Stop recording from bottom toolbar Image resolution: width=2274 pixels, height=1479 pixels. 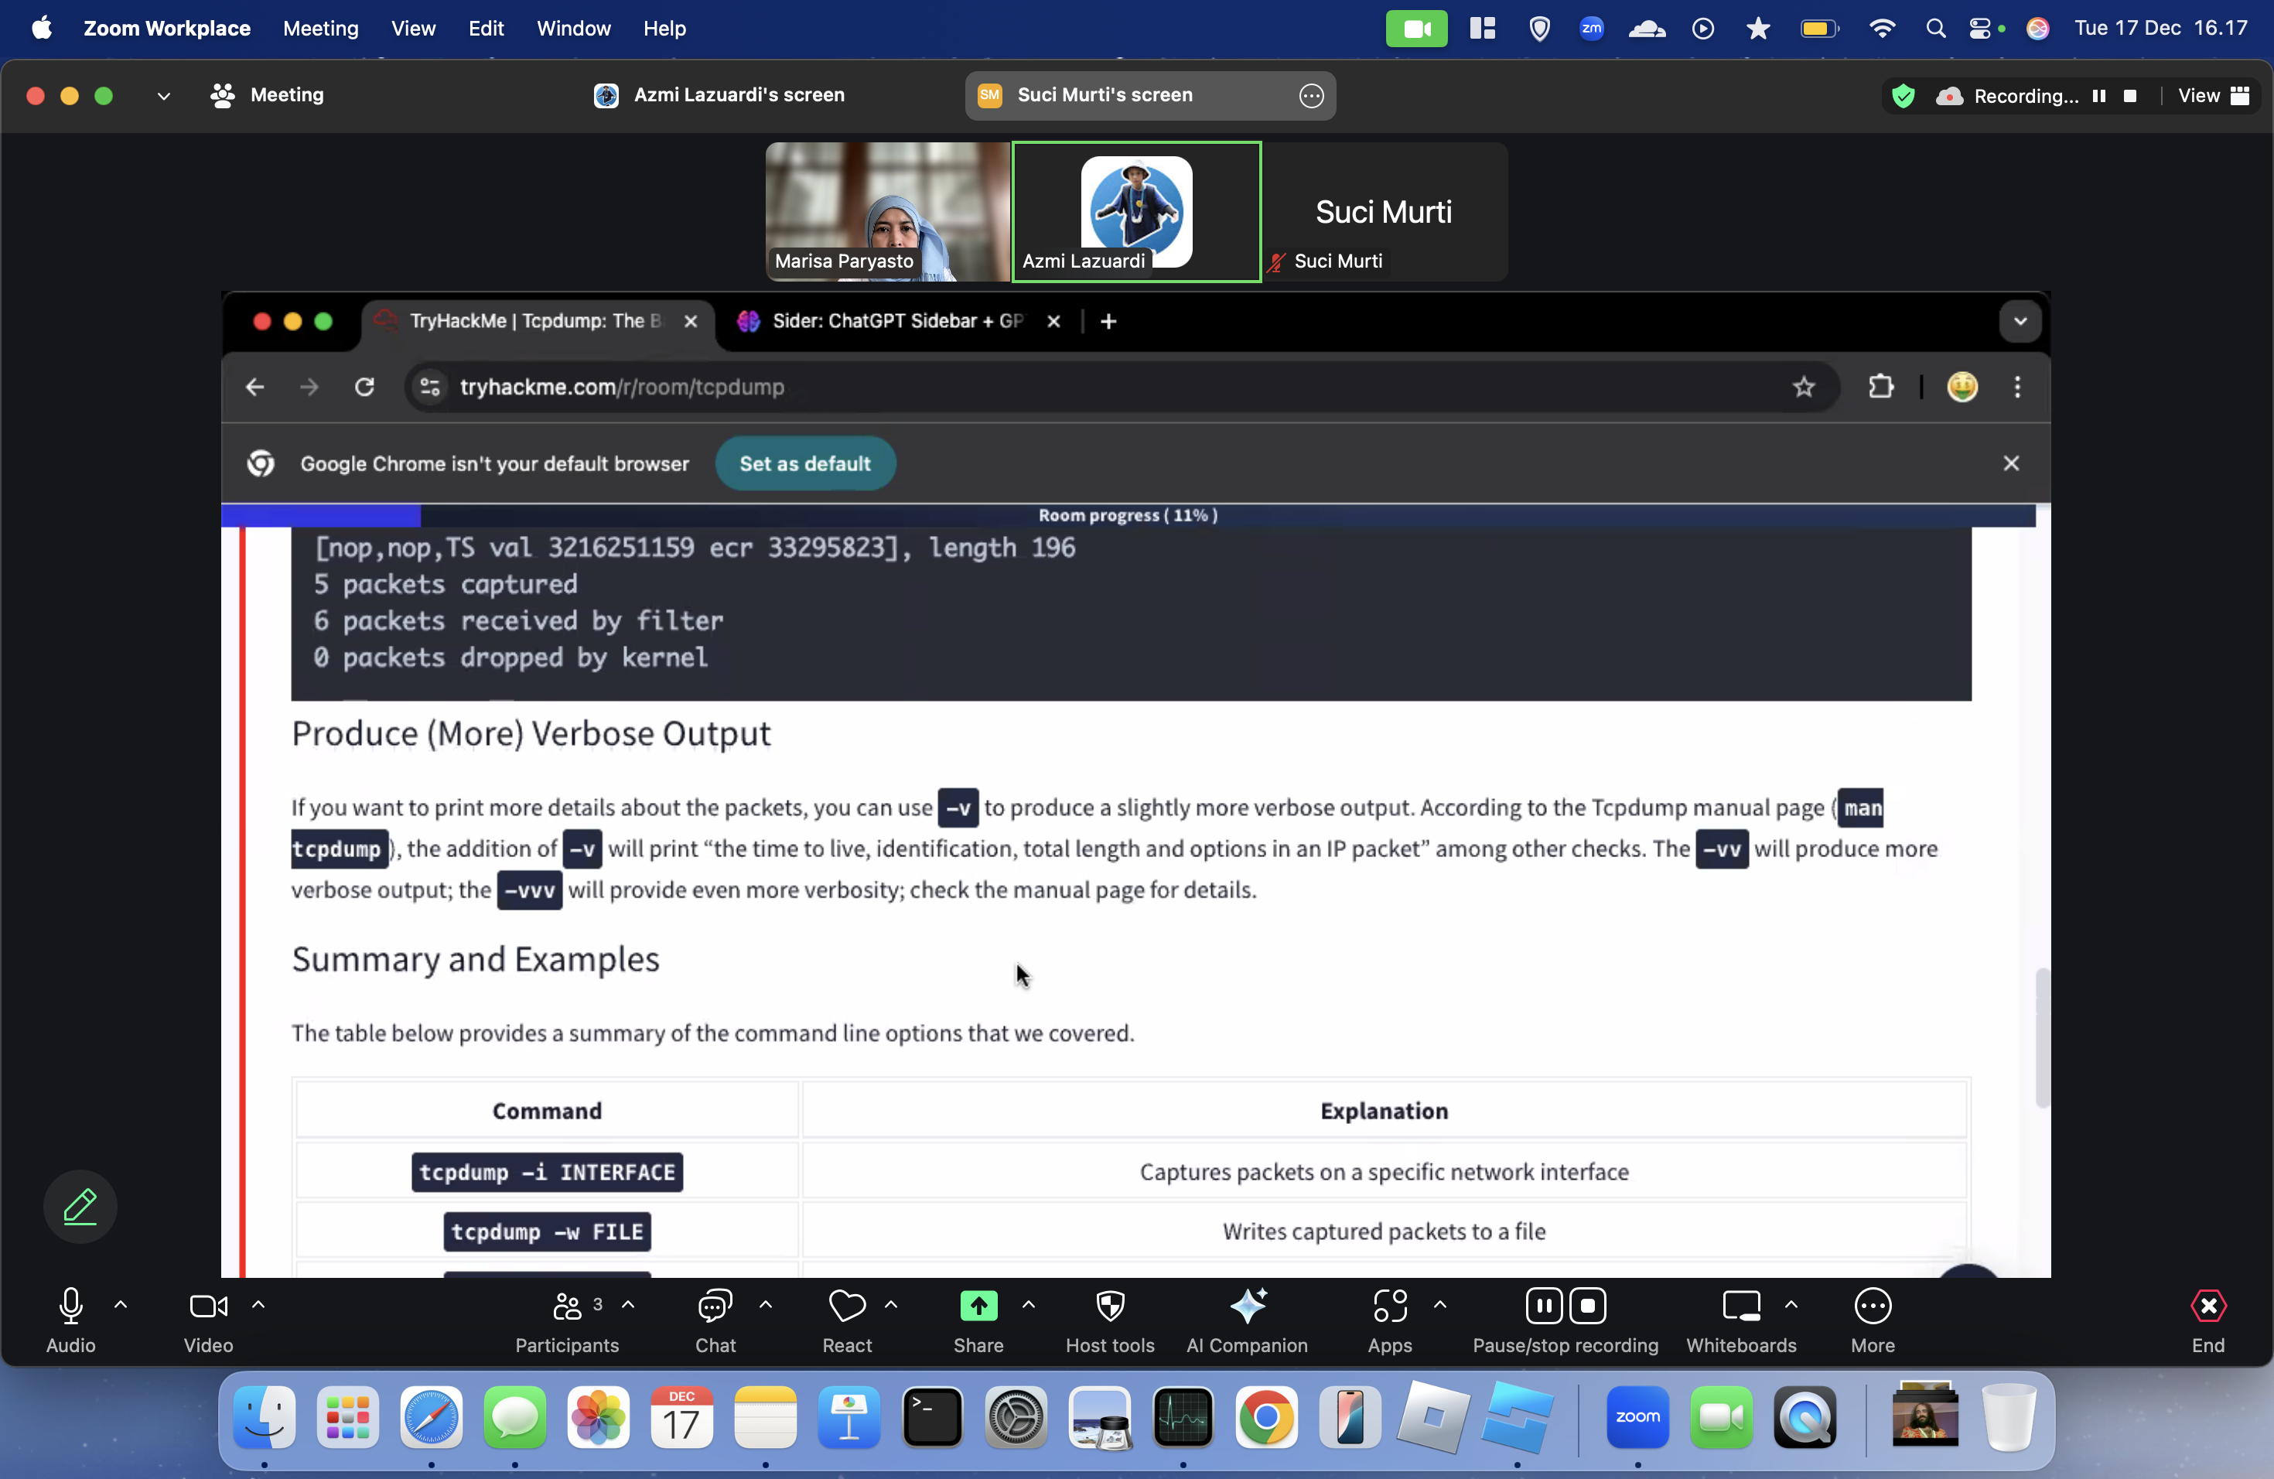tap(1588, 1306)
